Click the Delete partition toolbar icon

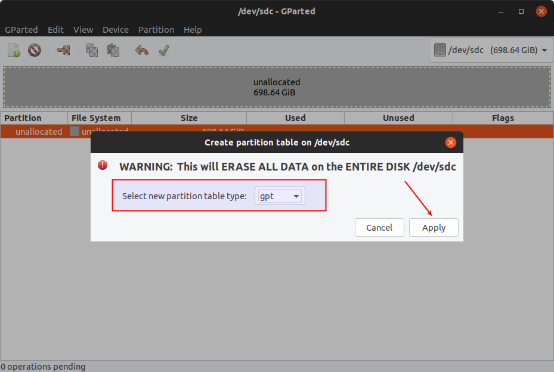click(35, 51)
